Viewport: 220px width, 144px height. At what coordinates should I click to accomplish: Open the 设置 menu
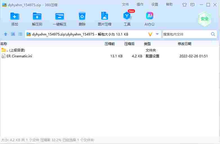[154, 4]
